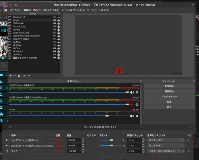
Task: Click the microphone icon in audio properties dialog
Action: pyautogui.click(x=7, y=151)
